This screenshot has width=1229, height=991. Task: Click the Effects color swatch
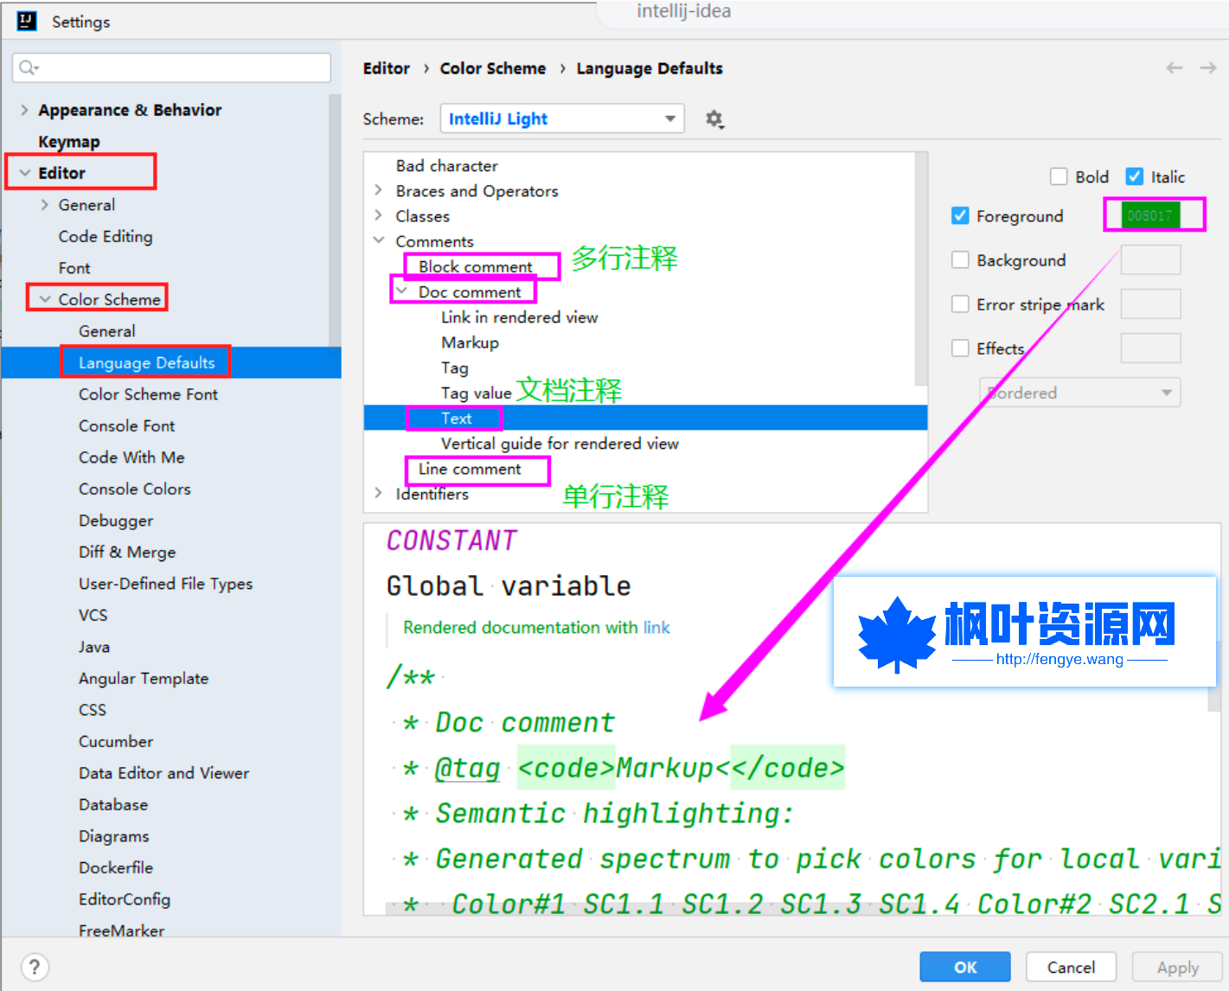coord(1150,348)
